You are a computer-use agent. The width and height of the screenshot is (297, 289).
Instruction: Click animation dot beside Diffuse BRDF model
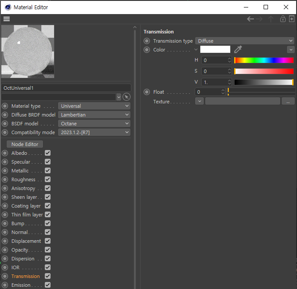coord(5,115)
